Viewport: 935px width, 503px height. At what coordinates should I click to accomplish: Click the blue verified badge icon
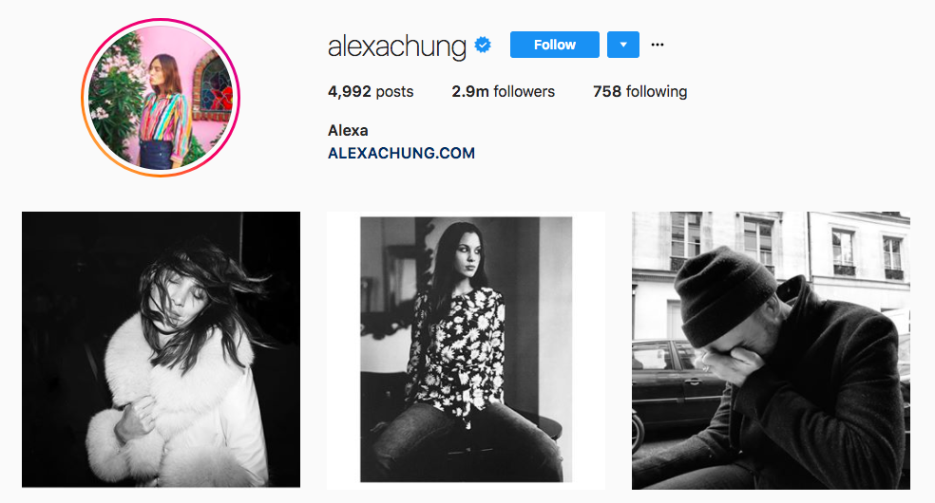[x=483, y=45]
